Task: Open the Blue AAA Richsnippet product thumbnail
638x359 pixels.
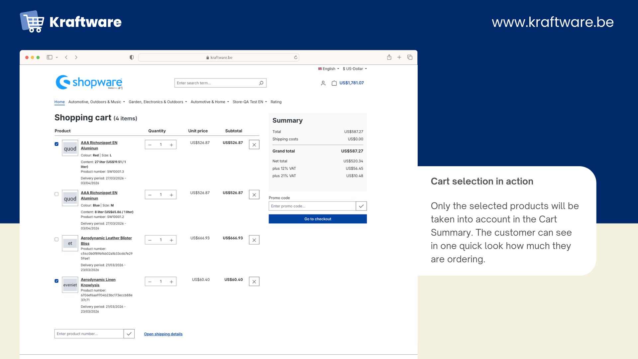Action: point(70,198)
